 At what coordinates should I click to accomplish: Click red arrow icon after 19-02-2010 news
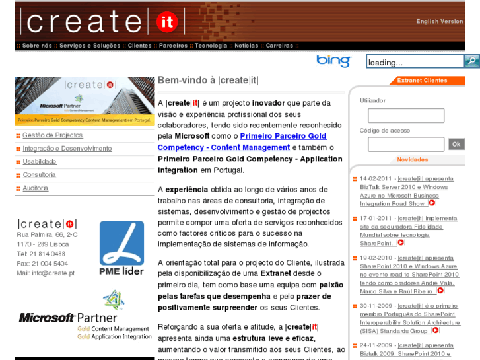[x=440, y=291]
